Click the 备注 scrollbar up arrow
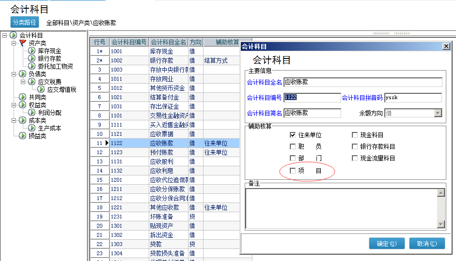This screenshot has width=456, height=261. [441, 192]
